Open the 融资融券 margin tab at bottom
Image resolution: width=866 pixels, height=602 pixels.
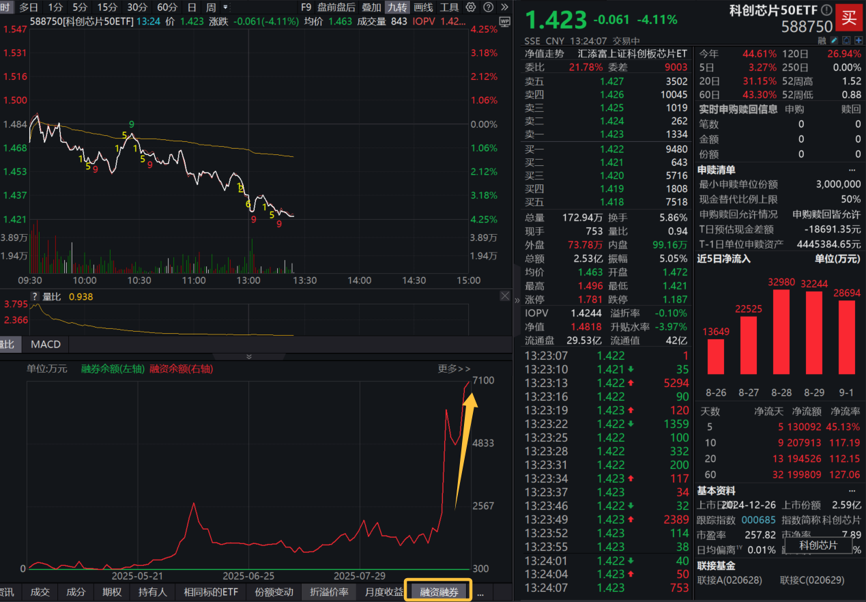(437, 592)
